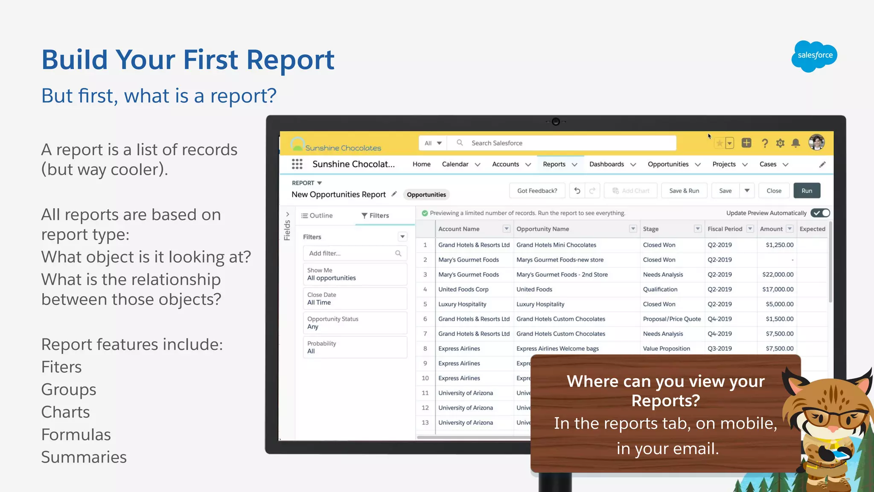Open the Opportunities nav tab
The width and height of the screenshot is (874, 492).
click(668, 164)
